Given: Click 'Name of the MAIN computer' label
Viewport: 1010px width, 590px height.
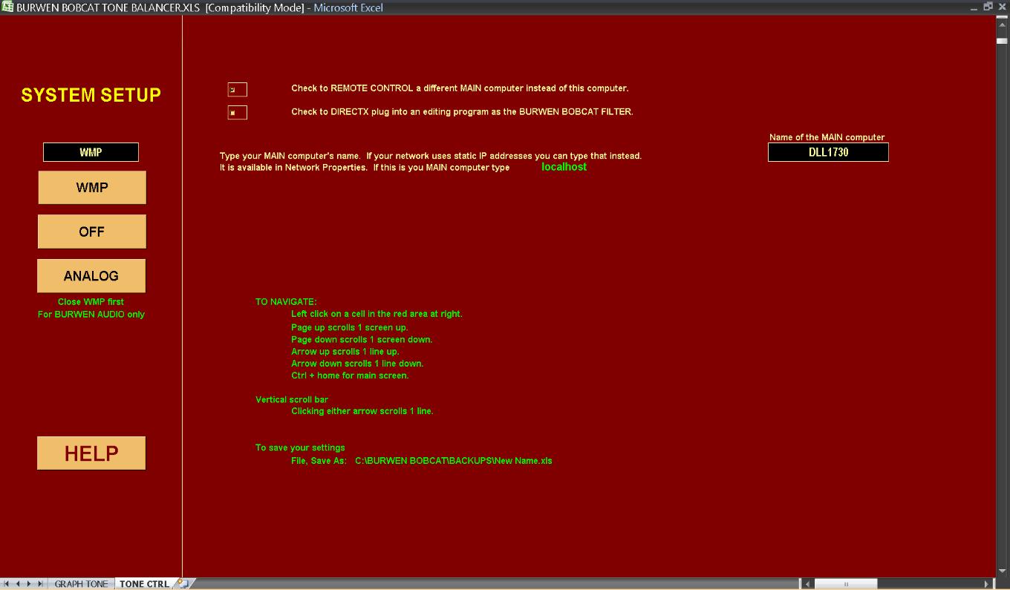Looking at the screenshot, I should click(827, 137).
